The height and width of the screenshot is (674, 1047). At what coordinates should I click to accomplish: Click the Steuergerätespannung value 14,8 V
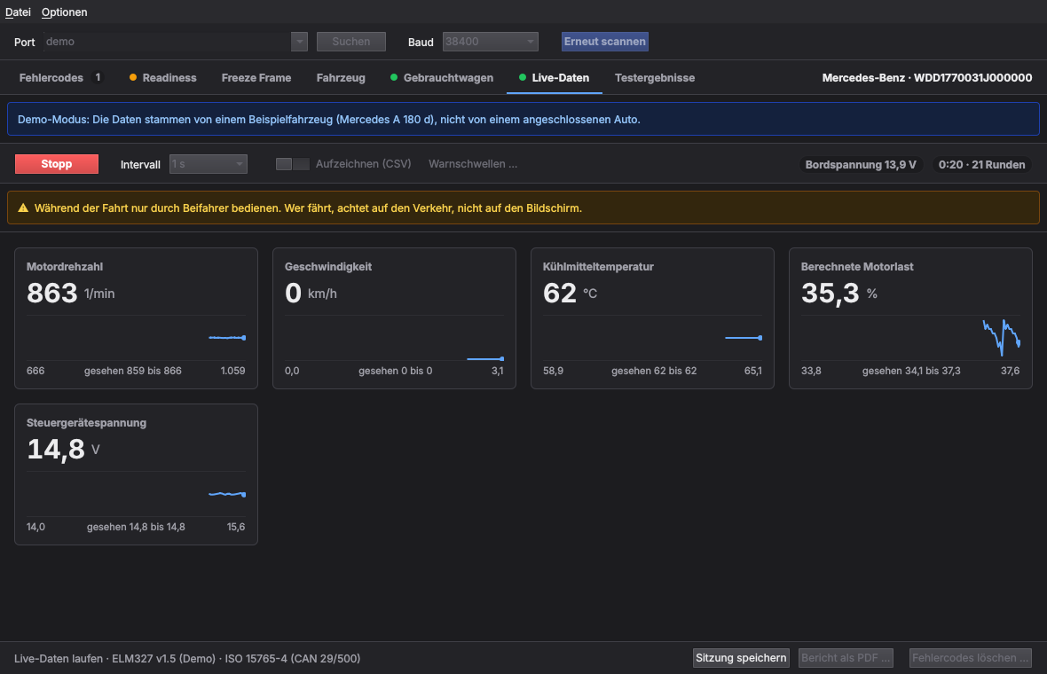[63, 449]
